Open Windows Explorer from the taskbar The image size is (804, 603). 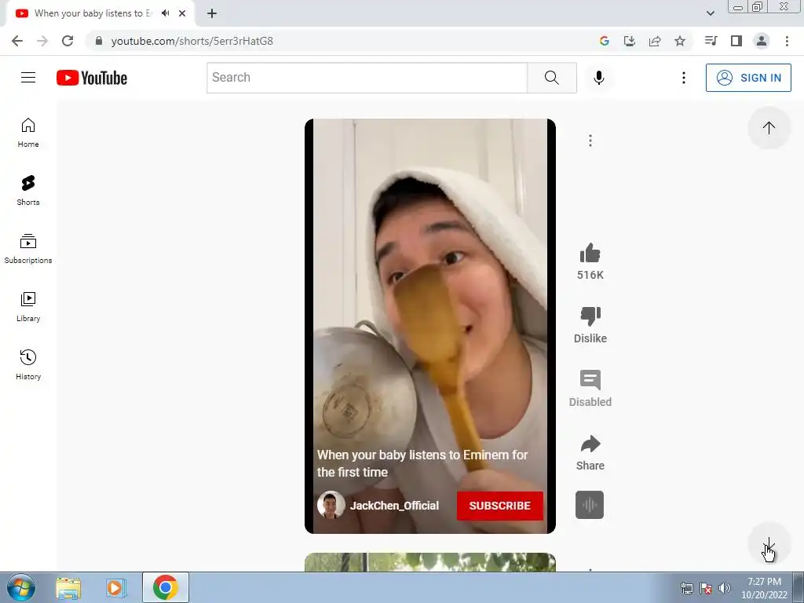(68, 588)
